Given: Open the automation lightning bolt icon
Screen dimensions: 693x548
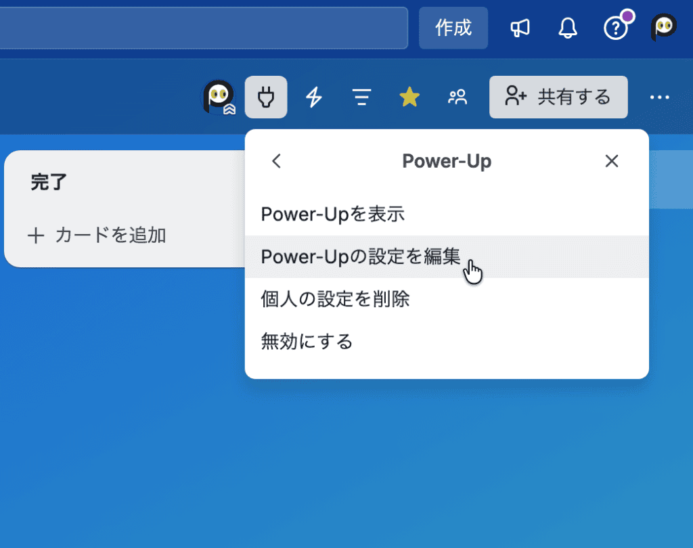Looking at the screenshot, I should tap(314, 97).
